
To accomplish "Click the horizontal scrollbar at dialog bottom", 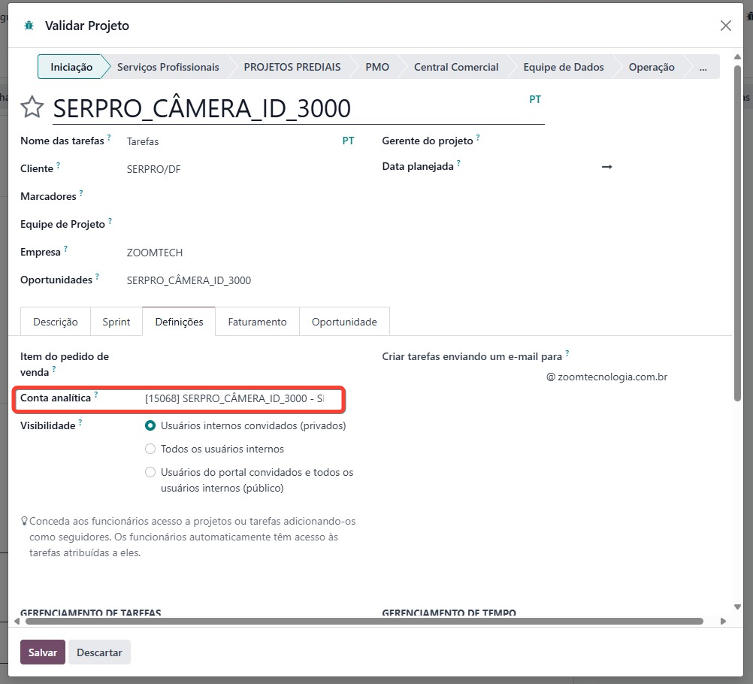I will pyautogui.click(x=364, y=622).
